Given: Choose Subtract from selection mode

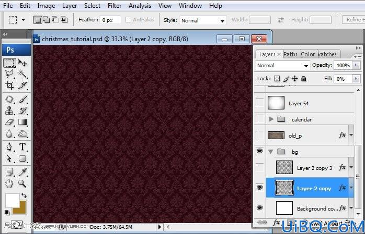Looking at the screenshot, I should (x=55, y=20).
